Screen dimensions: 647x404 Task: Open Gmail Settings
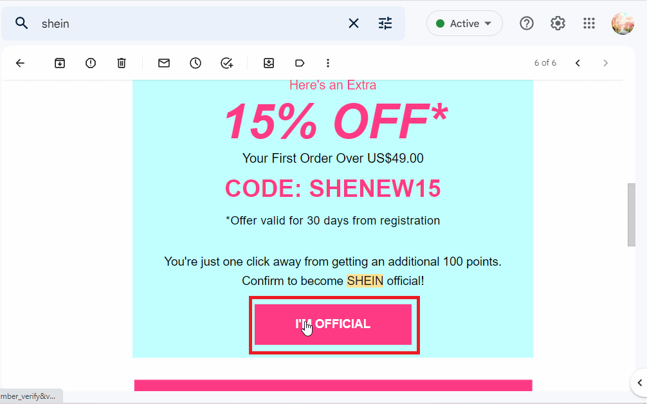(x=557, y=23)
